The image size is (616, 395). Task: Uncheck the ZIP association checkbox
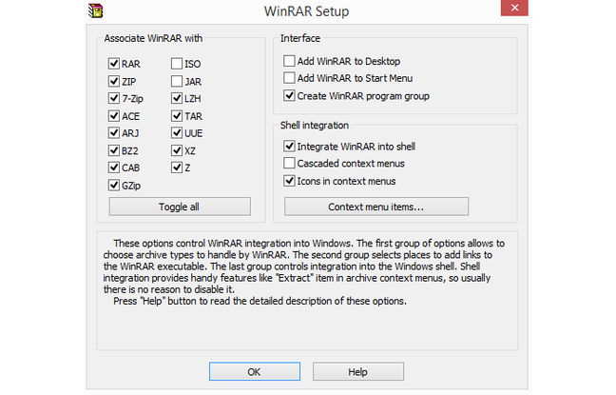[114, 81]
